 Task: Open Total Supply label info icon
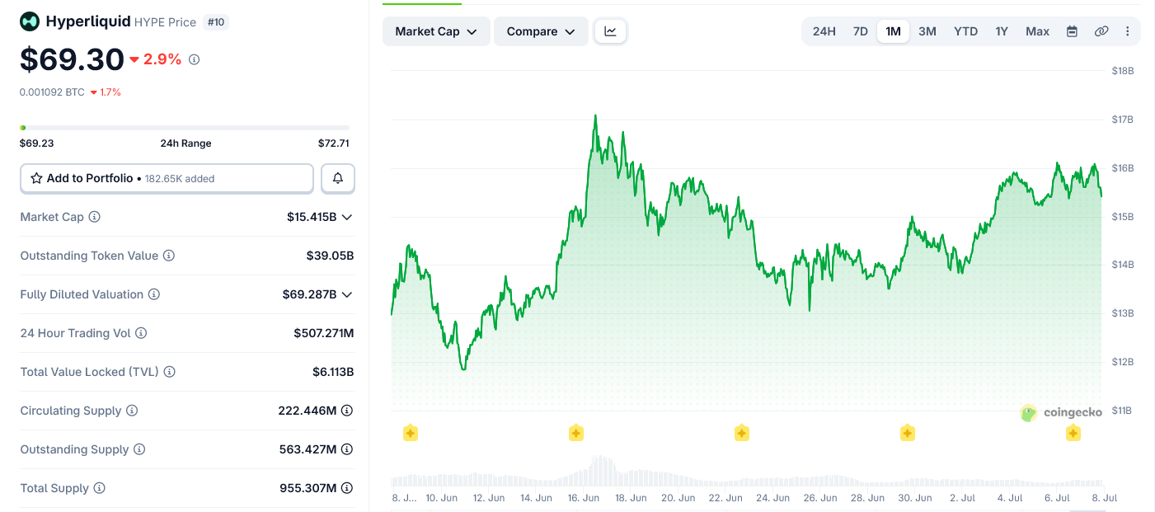pyautogui.click(x=100, y=488)
